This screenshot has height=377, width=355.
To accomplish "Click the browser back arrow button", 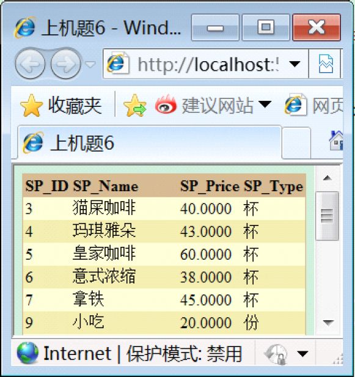I will (x=30, y=64).
